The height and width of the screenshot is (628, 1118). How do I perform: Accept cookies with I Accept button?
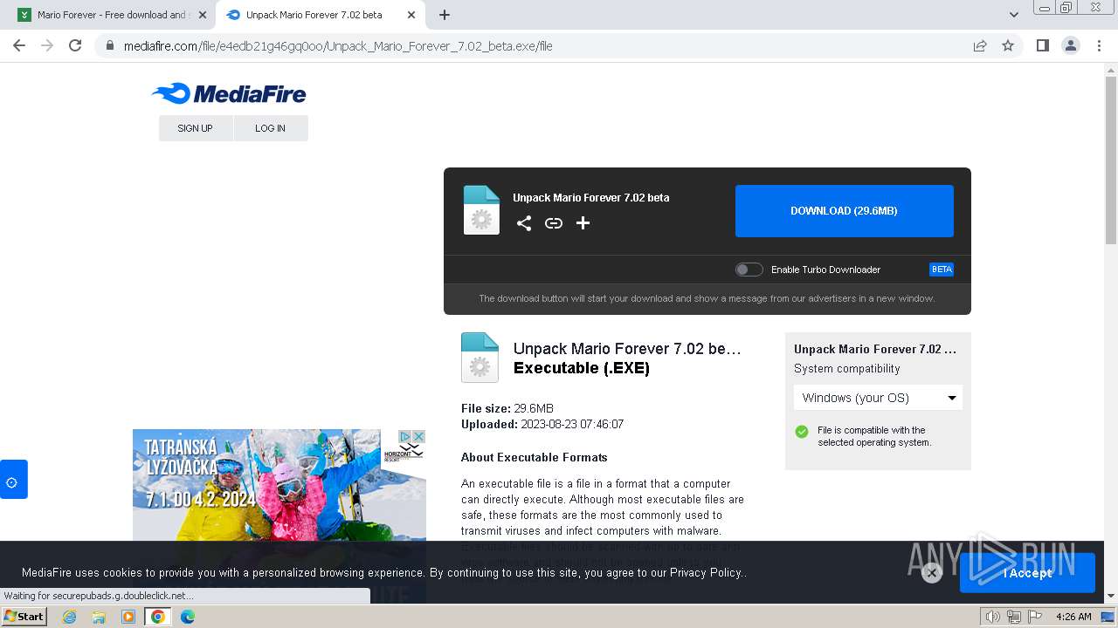click(1027, 573)
